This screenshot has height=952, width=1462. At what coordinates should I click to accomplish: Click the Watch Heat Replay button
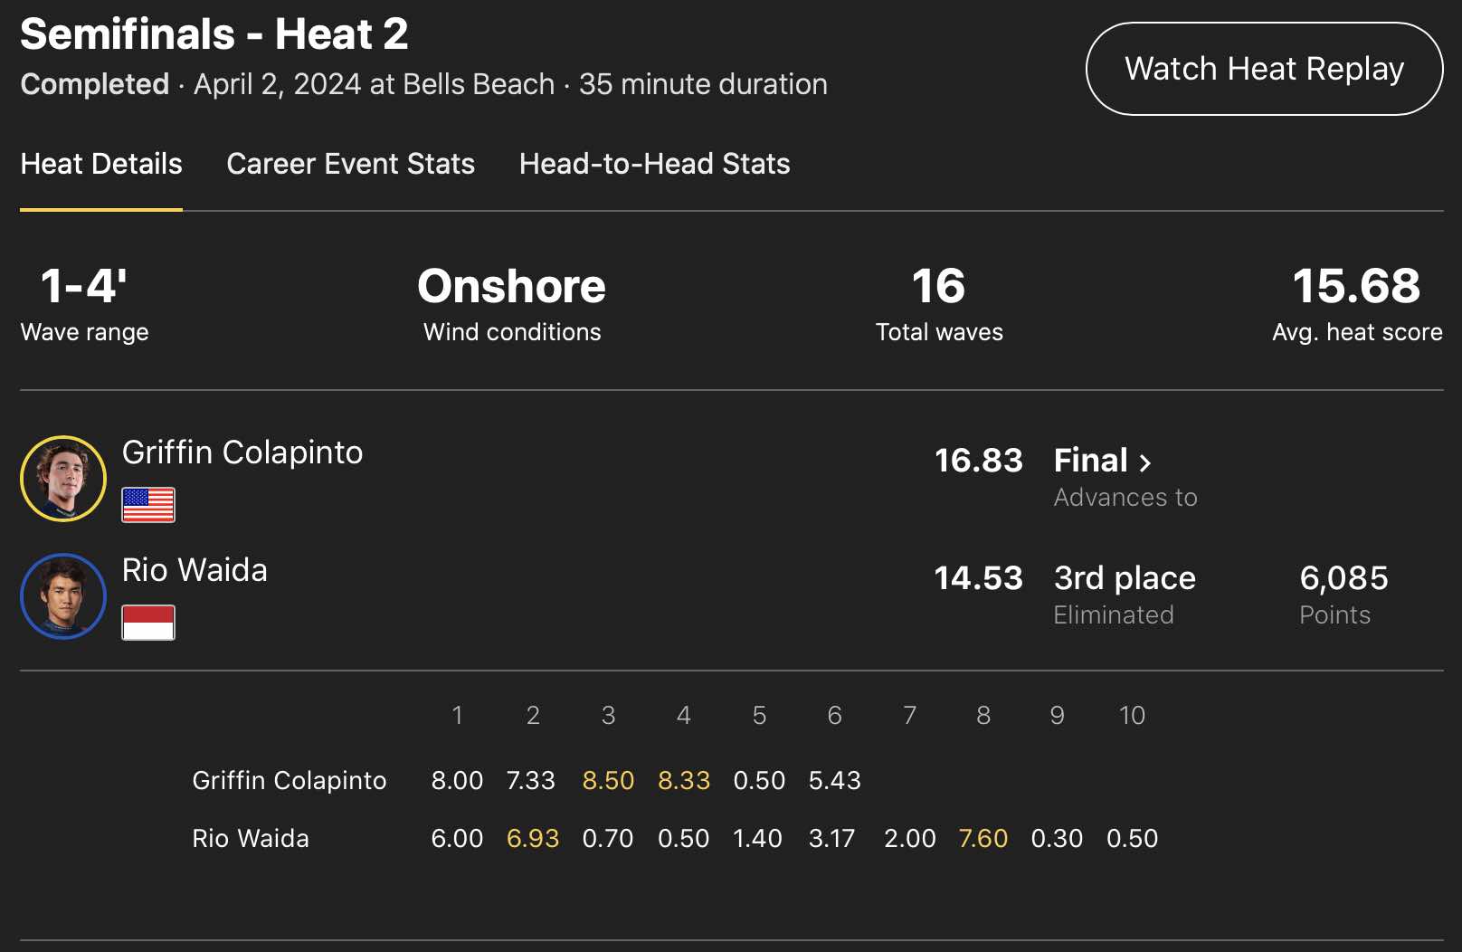1264,69
